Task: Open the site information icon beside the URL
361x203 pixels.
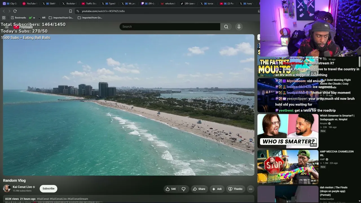Action: 78,11
